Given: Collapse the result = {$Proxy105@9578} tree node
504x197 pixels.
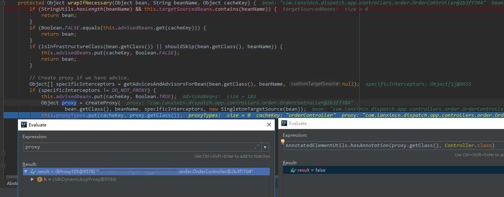Looking at the screenshot, I should coord(26,172).
